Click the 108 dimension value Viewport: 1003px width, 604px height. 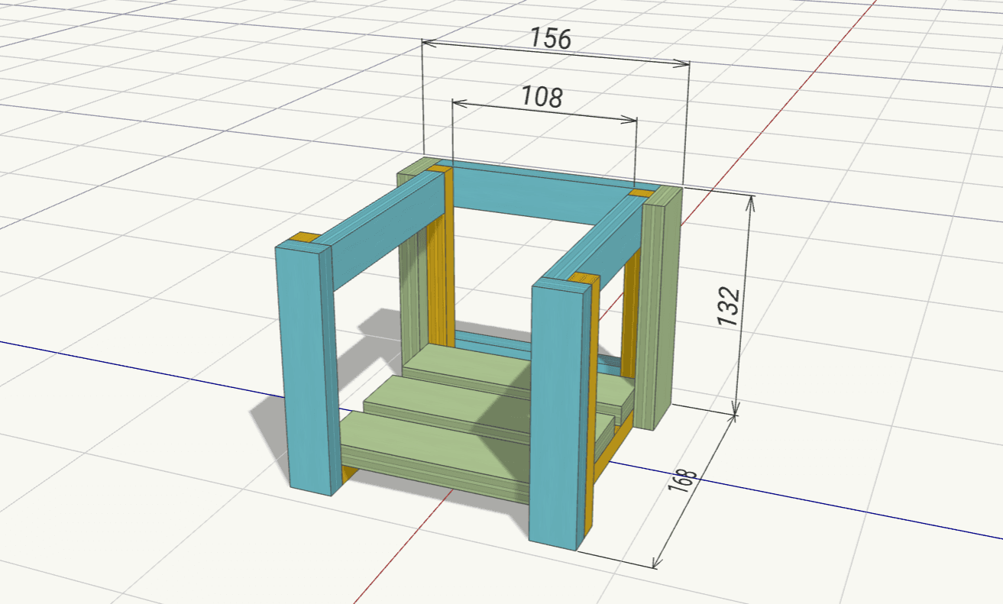tap(542, 97)
